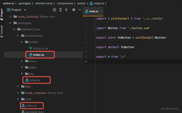182x113 pixels.
Task: Close the index.ts editor tab
Action: (x=101, y=11)
